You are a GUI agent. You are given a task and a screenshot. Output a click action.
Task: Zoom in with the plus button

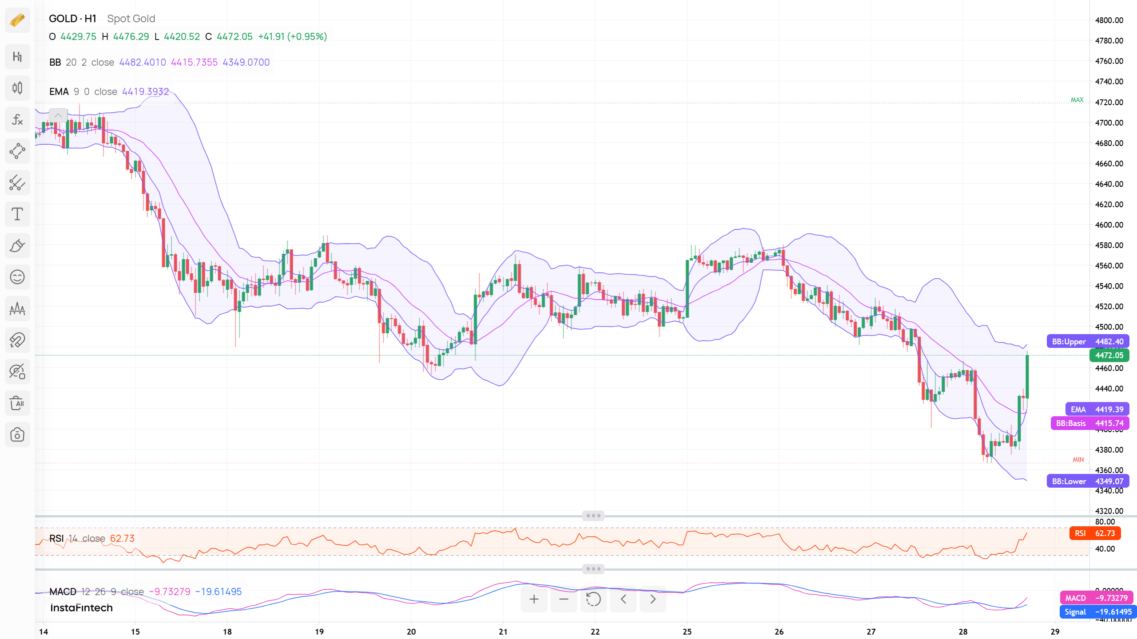pyautogui.click(x=534, y=599)
